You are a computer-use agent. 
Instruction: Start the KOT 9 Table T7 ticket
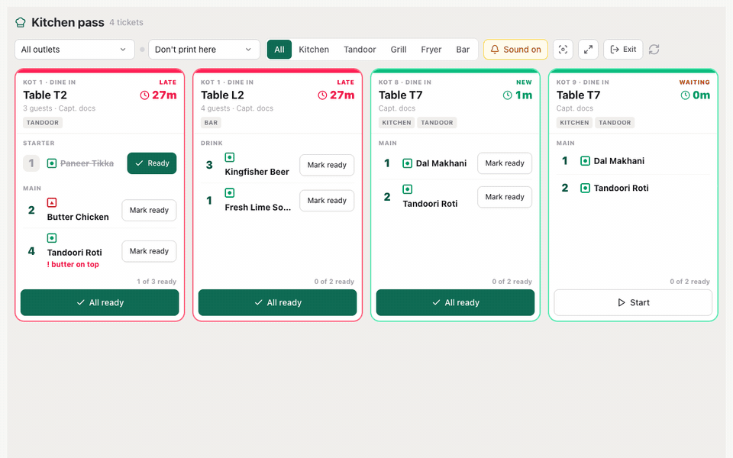tap(633, 302)
